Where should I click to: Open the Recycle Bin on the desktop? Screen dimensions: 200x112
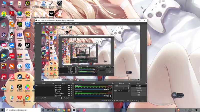pos(12,4)
